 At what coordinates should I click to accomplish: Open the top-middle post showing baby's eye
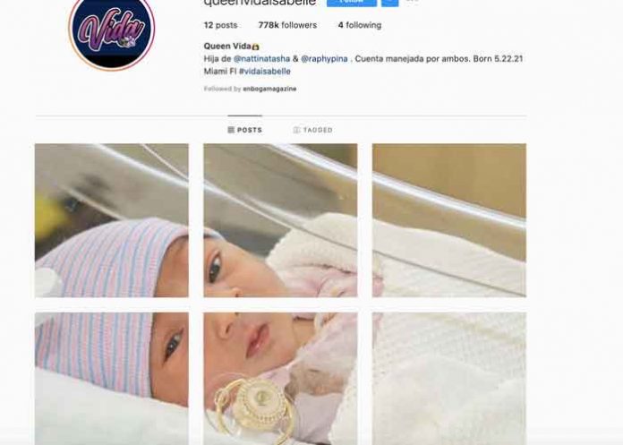[280, 220]
